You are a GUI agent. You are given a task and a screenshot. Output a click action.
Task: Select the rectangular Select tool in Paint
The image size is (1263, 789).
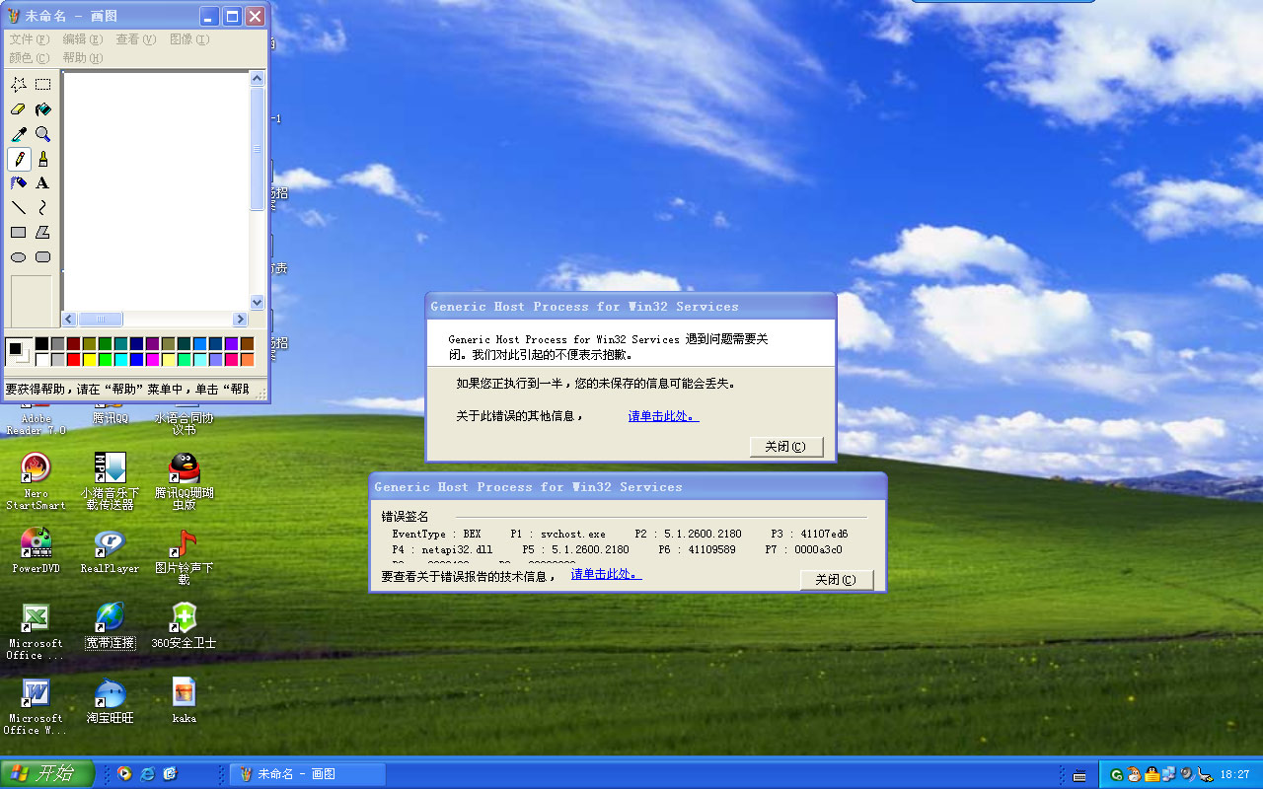click(x=43, y=85)
